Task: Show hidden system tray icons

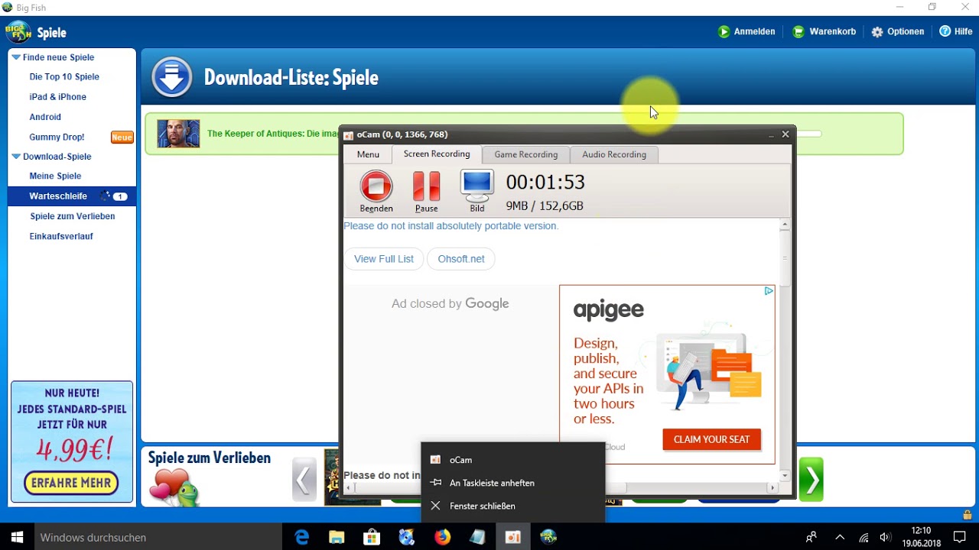Action: (x=839, y=537)
